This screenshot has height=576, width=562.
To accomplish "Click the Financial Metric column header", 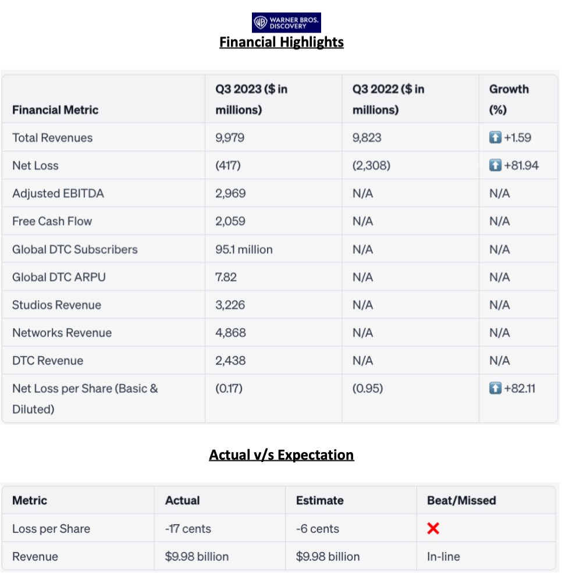I will (55, 110).
